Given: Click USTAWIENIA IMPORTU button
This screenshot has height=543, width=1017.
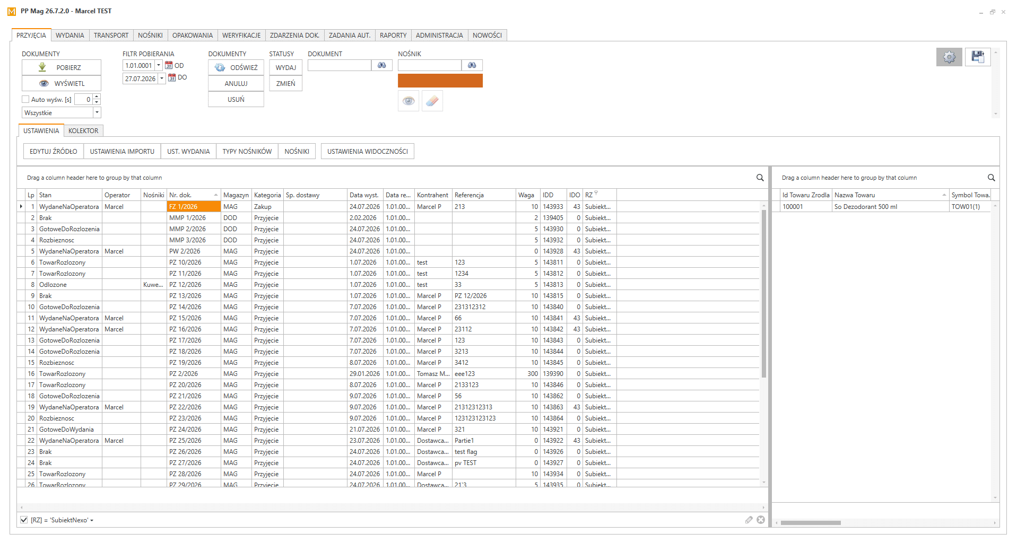Looking at the screenshot, I should point(122,151).
